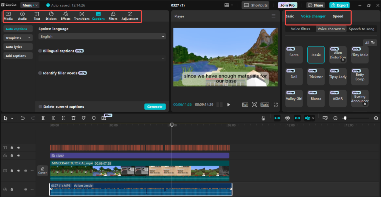Click the delete-left trim tool
381x197 pixels.
tap(53, 118)
